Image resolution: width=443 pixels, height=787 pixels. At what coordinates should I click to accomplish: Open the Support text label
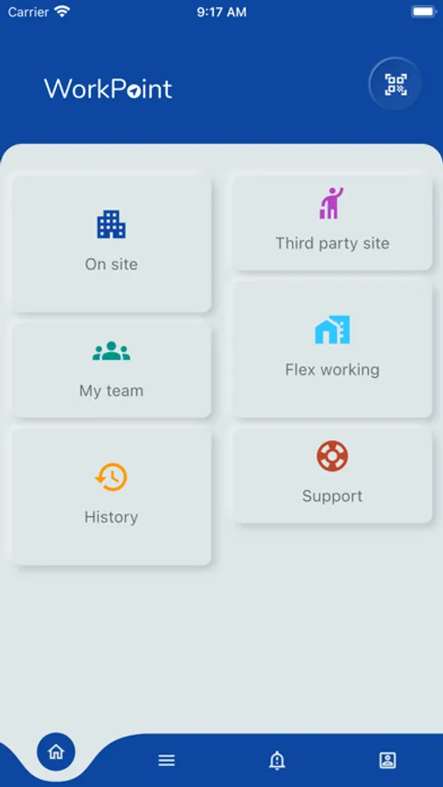coord(332,496)
